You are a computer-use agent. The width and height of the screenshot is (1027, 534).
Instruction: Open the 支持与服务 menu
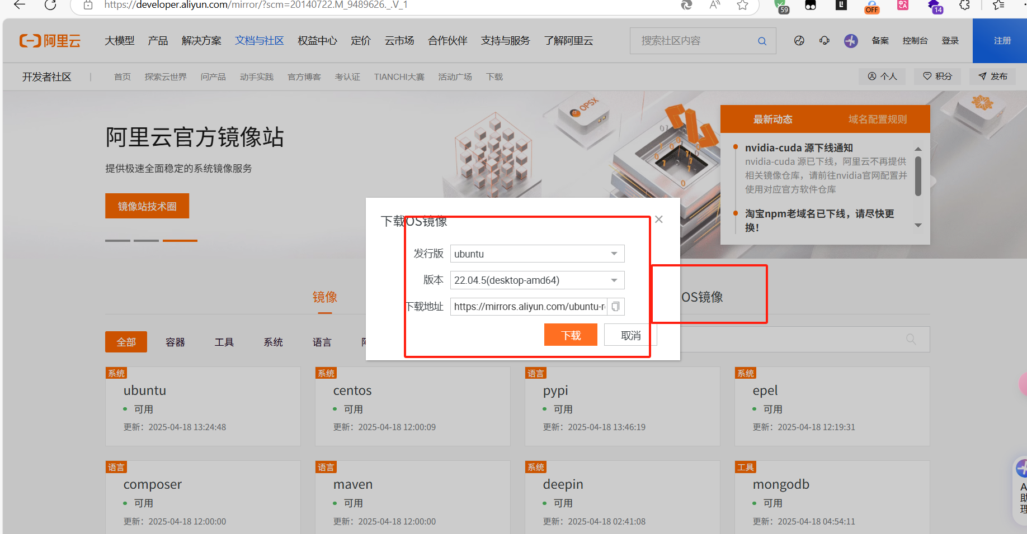coord(505,41)
